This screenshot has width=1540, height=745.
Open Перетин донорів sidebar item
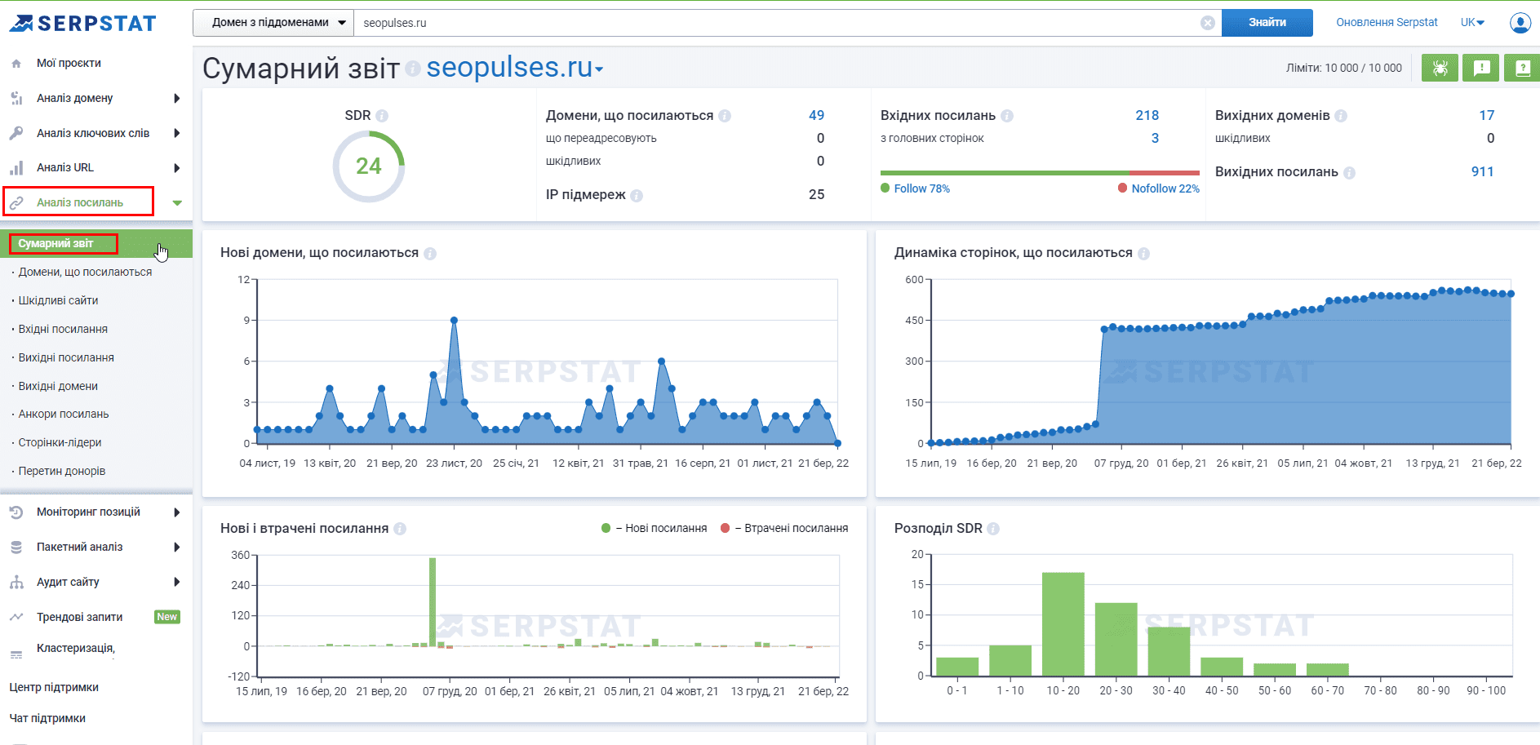tap(62, 472)
